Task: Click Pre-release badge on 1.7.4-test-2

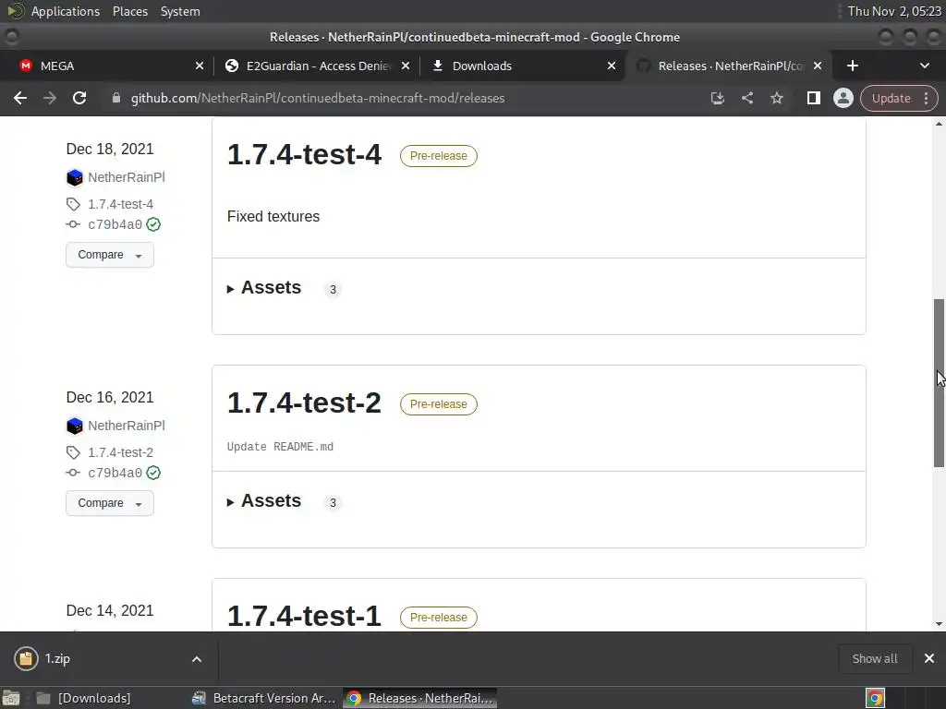Action: coord(439,404)
